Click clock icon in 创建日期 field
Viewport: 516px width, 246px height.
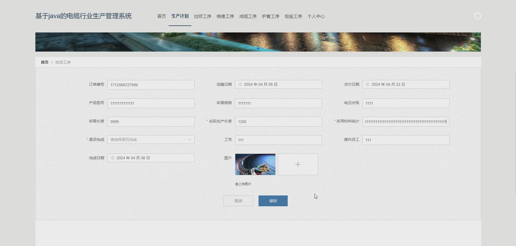tap(240, 84)
